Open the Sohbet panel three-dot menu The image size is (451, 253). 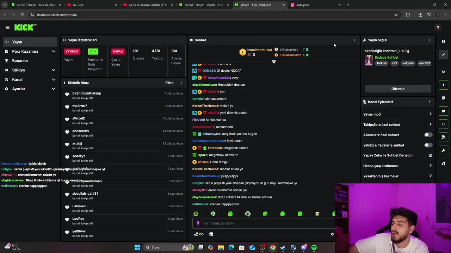(354, 40)
